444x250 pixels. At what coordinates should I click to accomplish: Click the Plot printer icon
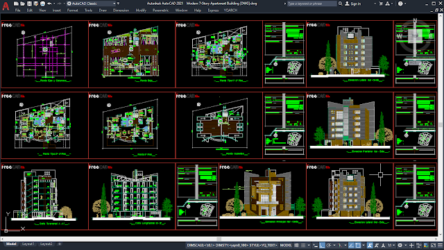point(42,3)
